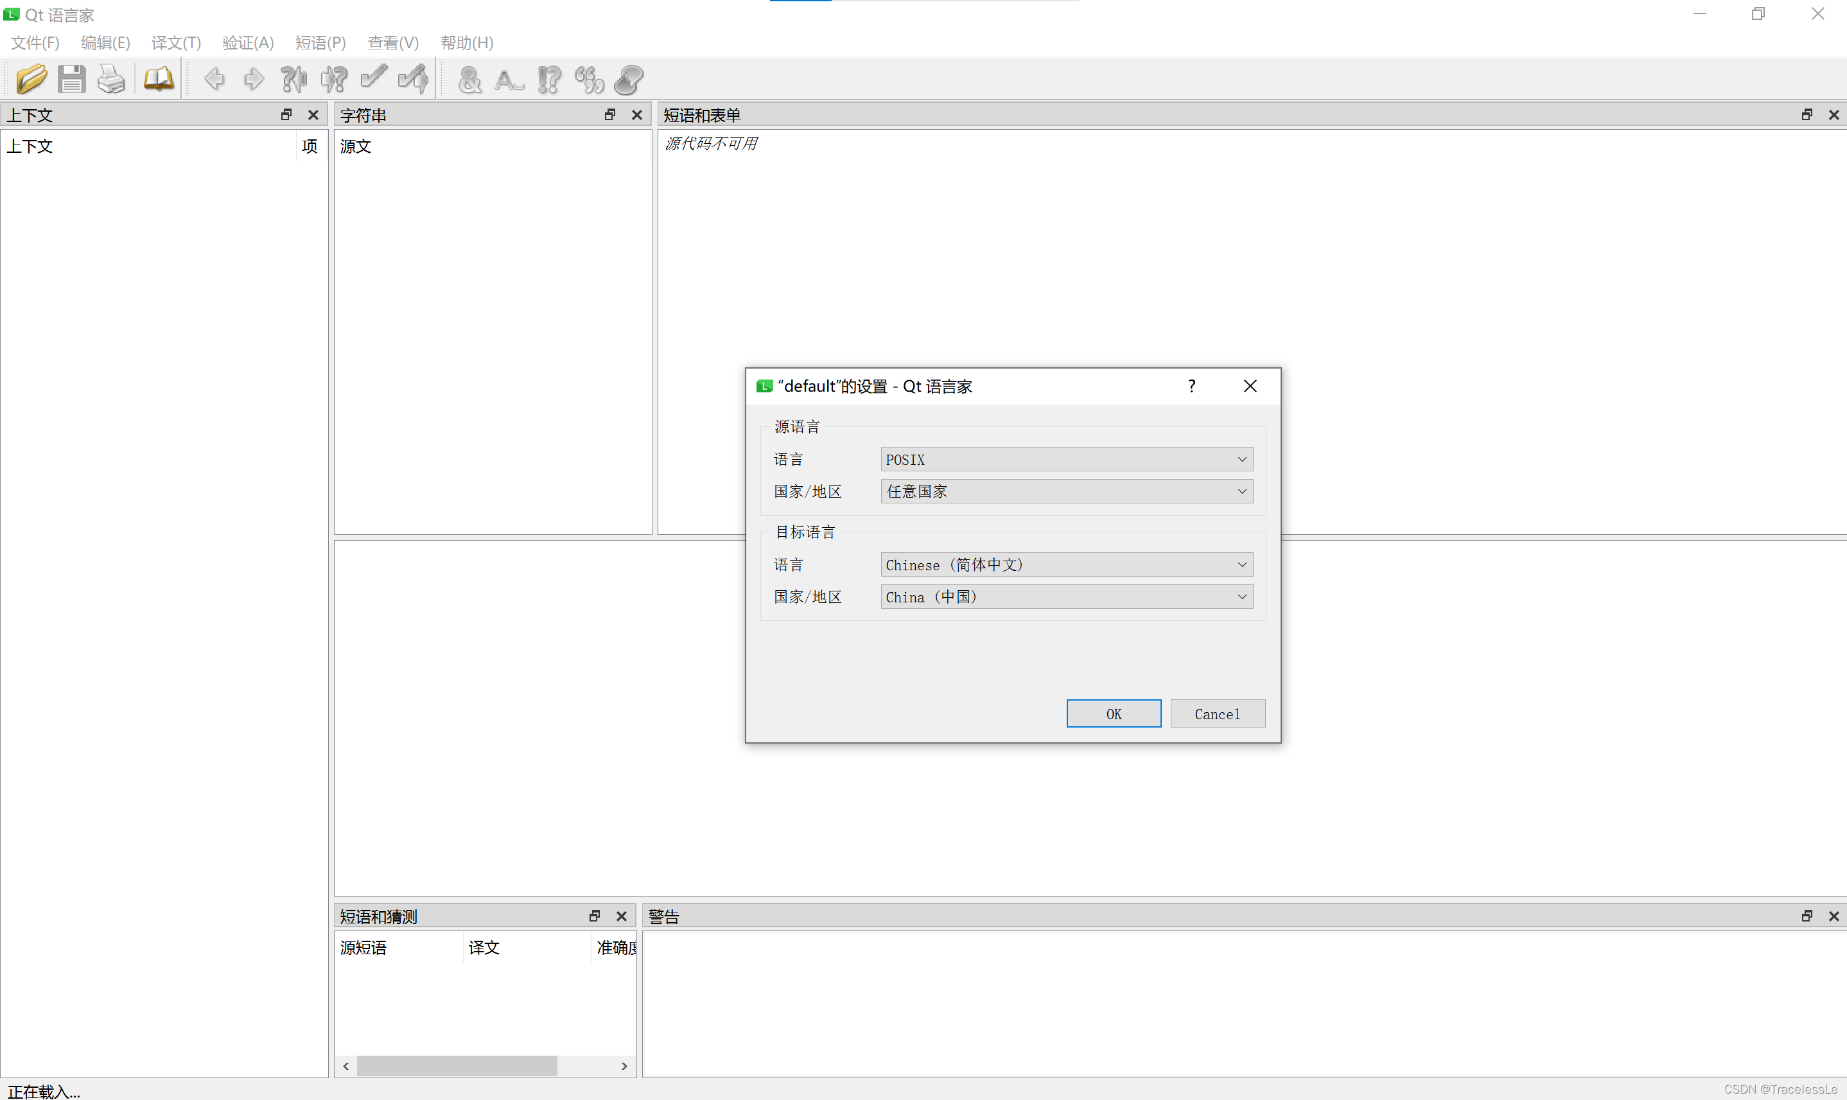Click the Print toolbar icon

pyautogui.click(x=111, y=80)
